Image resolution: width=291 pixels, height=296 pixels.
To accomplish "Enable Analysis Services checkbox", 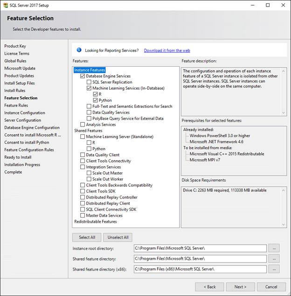I will tap(83, 124).
